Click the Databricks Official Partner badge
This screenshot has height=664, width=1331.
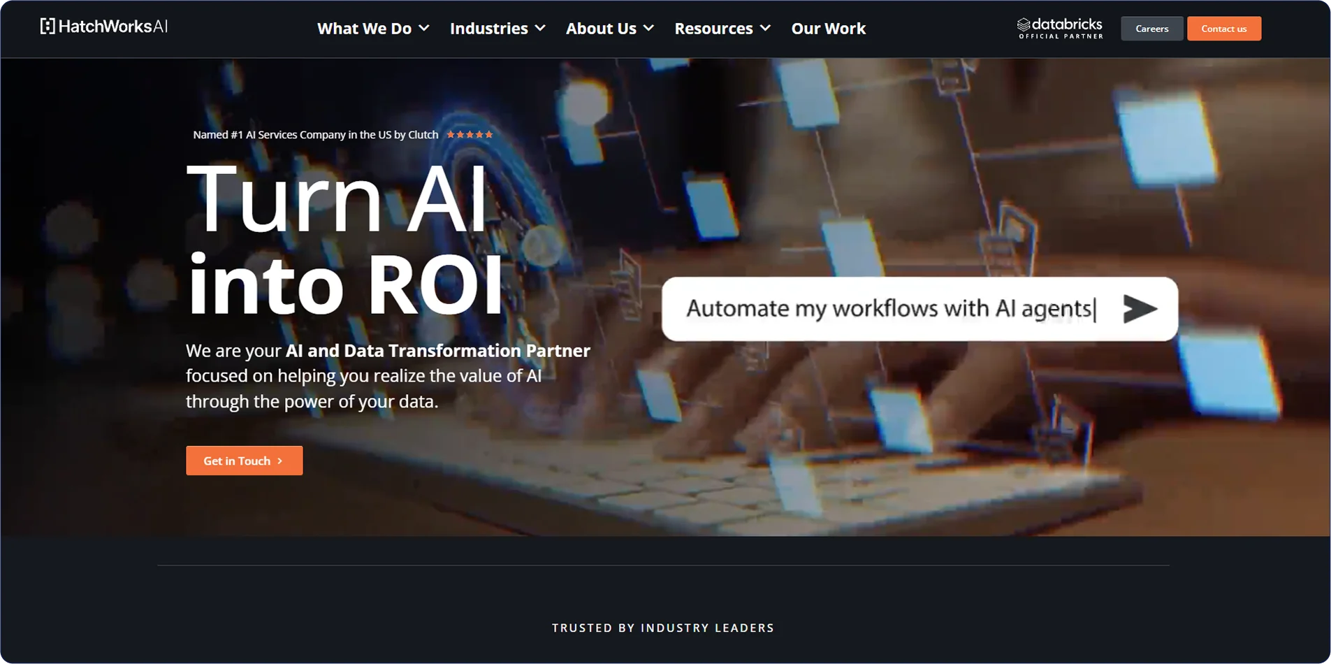[1059, 28]
